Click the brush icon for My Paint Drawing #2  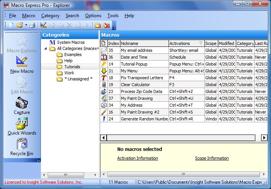(x=104, y=112)
